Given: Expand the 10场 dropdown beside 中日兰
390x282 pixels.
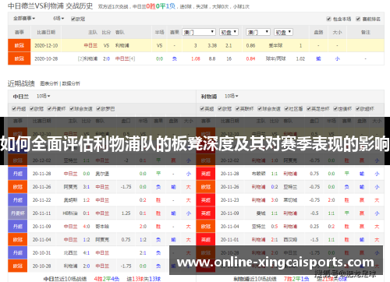Looking at the screenshot, I should pos(43,96).
